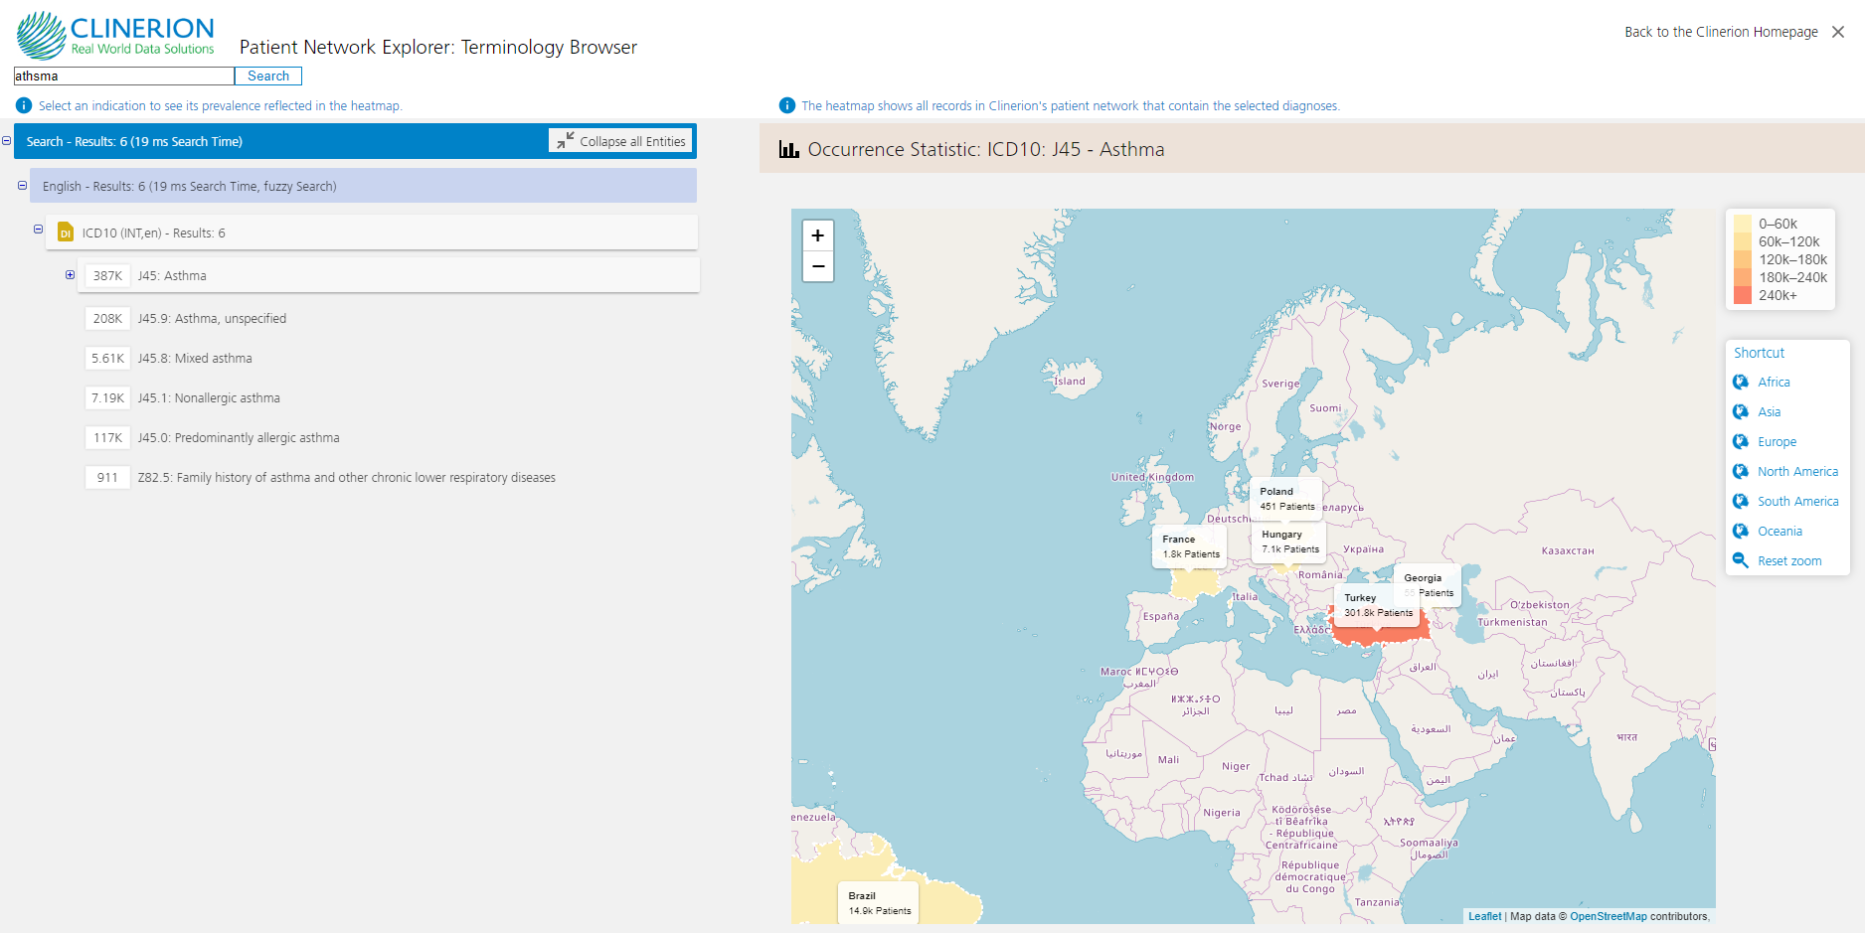Click the 911 count badge for Z82.5
This screenshot has width=1865, height=933.
(107, 477)
